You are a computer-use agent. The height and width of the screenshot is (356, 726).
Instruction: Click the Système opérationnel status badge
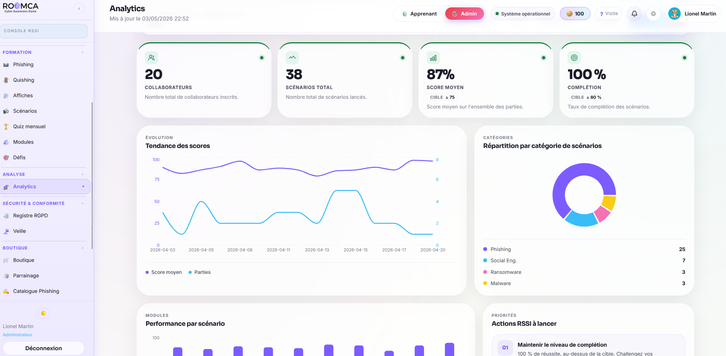pyautogui.click(x=523, y=14)
